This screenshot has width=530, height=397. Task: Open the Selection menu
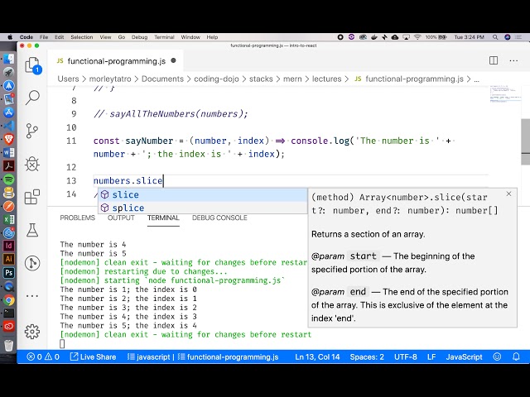point(81,37)
